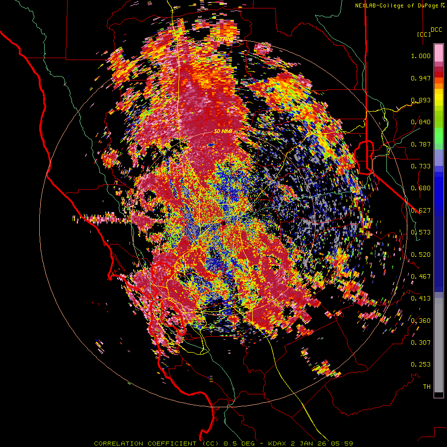
Task: Click the 0.947 scale value
Action: click(x=421, y=78)
